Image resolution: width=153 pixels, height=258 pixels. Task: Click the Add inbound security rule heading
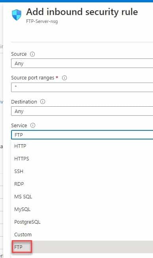point(82,12)
